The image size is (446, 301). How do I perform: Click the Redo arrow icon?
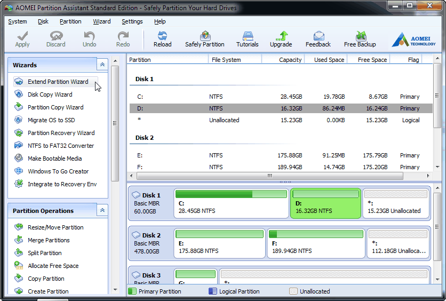(123, 36)
